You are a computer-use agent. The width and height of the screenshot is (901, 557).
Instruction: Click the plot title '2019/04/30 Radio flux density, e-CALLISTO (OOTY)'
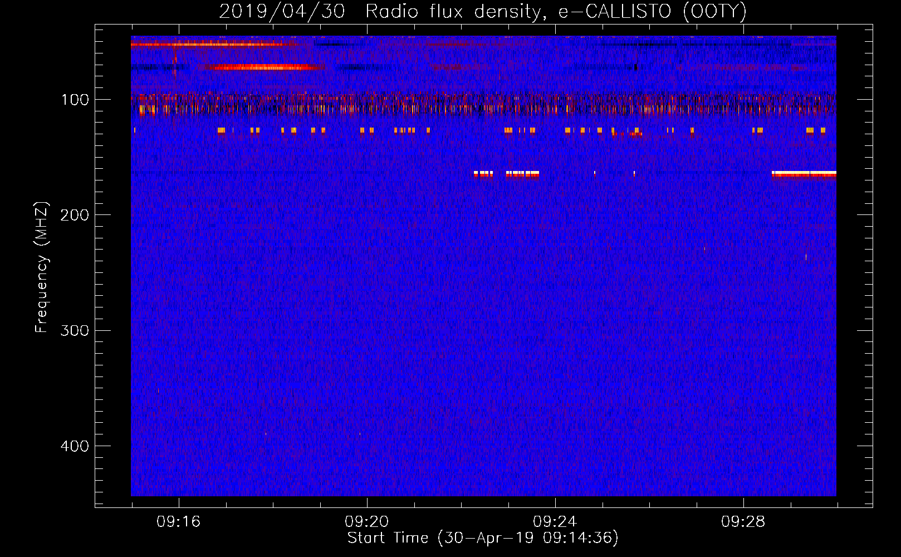(482, 11)
